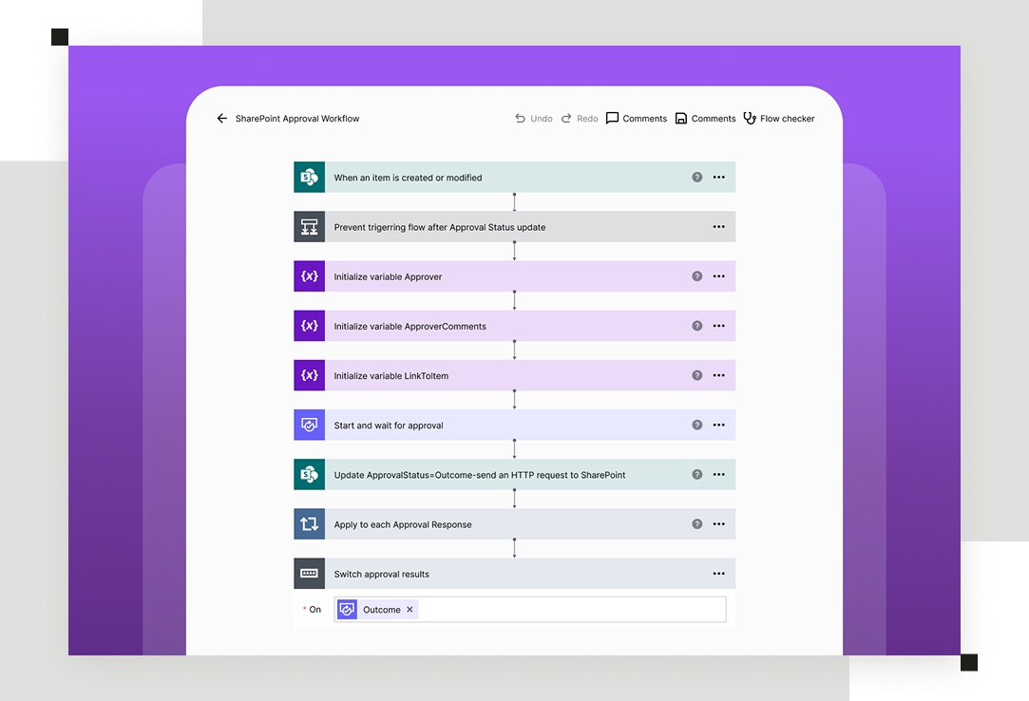Image resolution: width=1029 pixels, height=701 pixels.
Task: Click Undo in the top toolbar
Action: click(534, 119)
